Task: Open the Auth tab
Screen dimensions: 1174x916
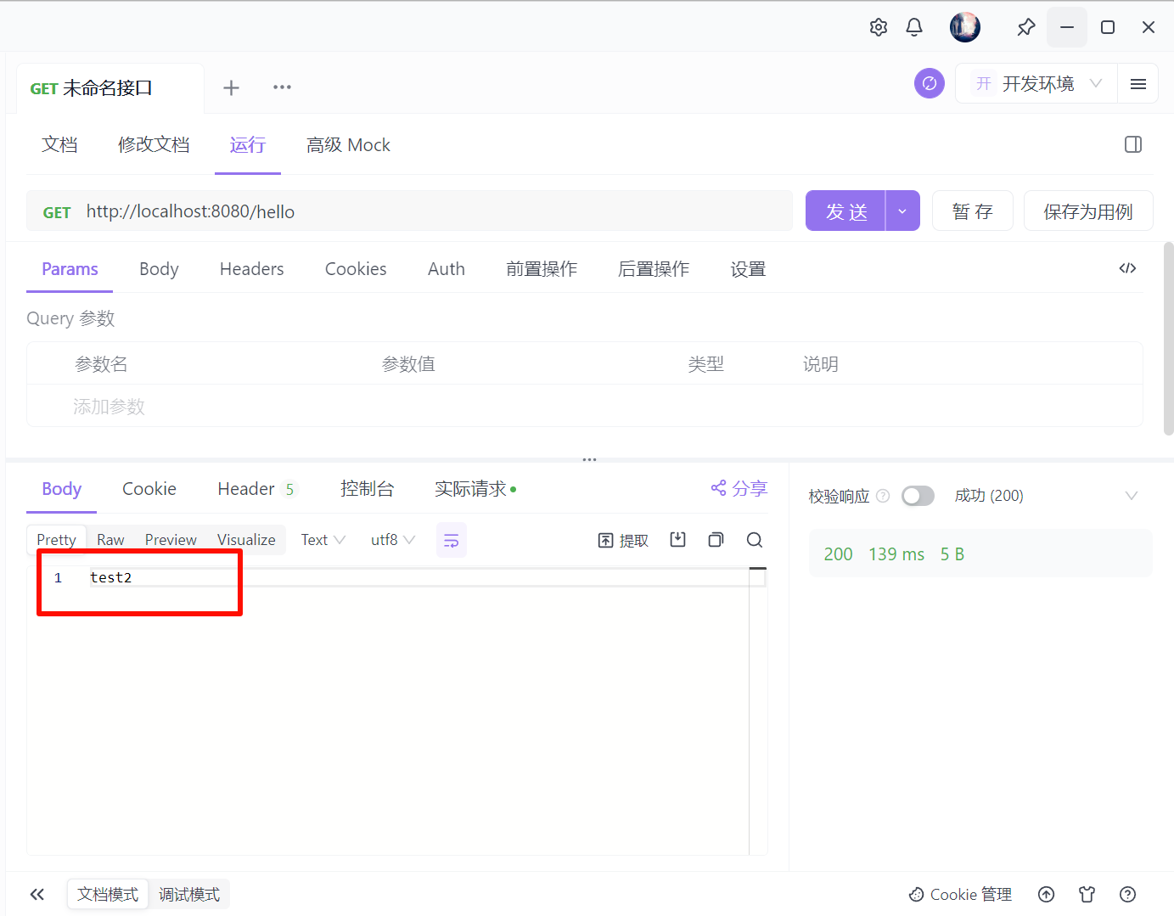Action: tap(447, 269)
